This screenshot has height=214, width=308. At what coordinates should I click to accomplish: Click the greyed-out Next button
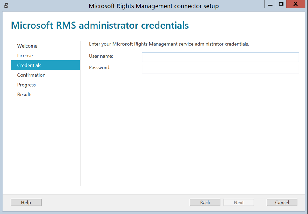point(239,203)
